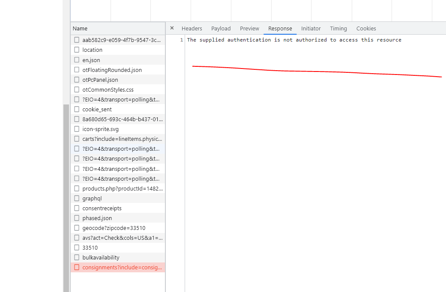Viewport: 446px width, 292px height.
Task: Switch to the Initiator tab
Action: click(311, 28)
